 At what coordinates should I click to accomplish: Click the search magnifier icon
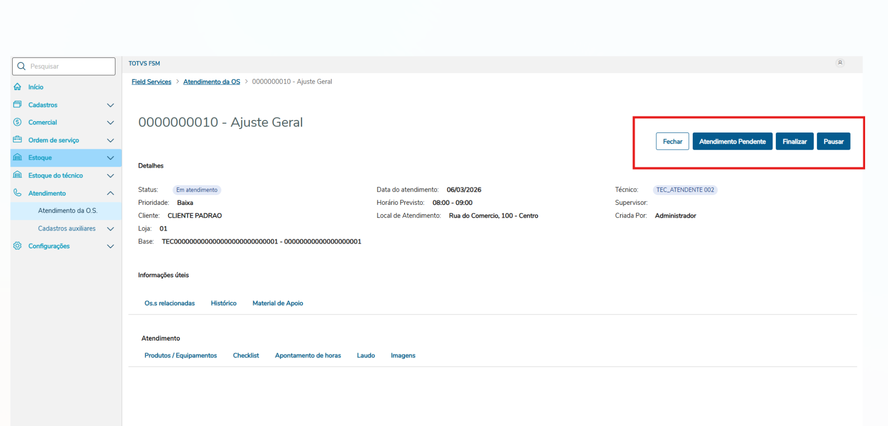(21, 66)
